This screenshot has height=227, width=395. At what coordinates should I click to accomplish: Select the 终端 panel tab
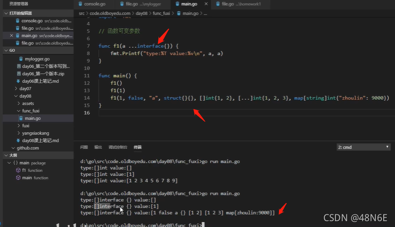point(138,147)
